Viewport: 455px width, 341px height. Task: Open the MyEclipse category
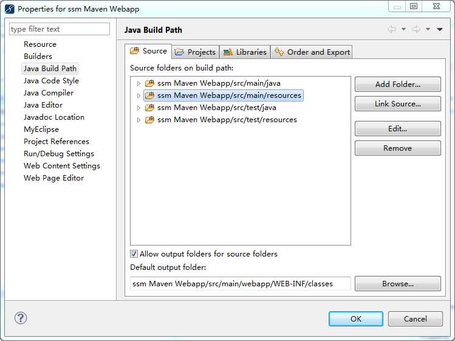[41, 129]
